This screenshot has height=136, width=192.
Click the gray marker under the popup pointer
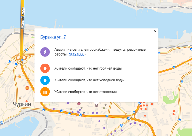[x=97, y=105]
